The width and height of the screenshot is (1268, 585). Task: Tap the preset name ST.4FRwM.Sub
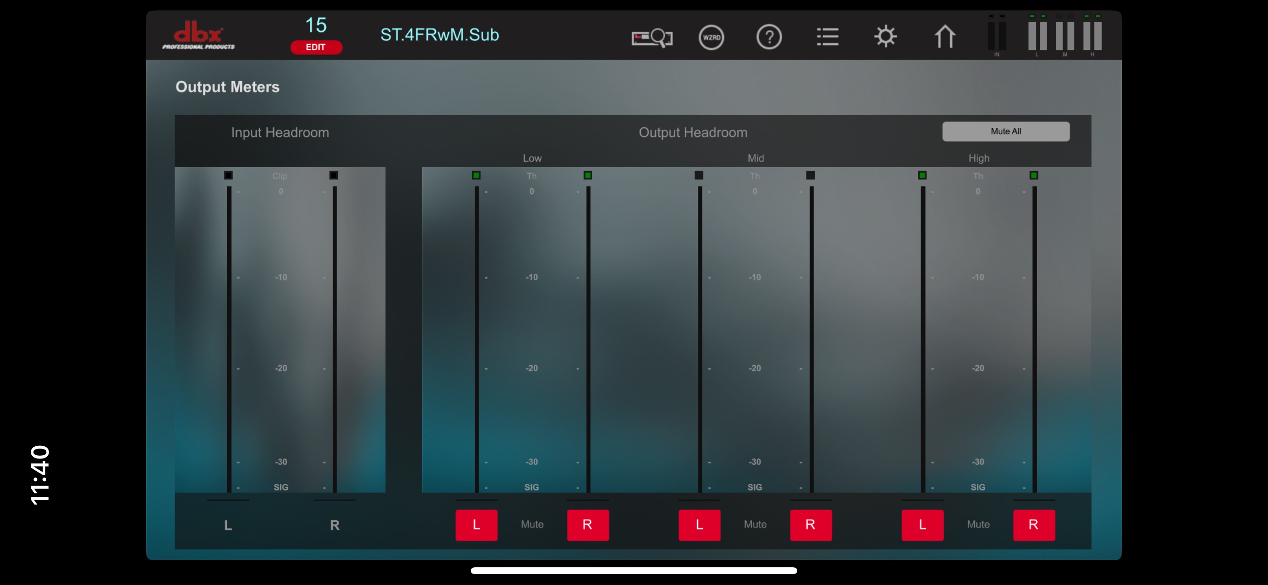click(x=439, y=35)
